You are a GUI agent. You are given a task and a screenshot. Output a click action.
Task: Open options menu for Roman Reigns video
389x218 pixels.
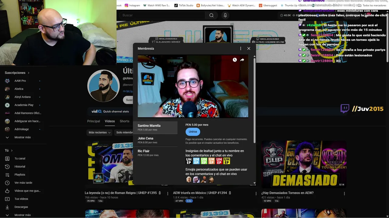tap(167, 193)
